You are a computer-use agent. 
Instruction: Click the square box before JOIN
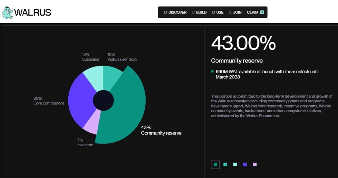(230, 12)
